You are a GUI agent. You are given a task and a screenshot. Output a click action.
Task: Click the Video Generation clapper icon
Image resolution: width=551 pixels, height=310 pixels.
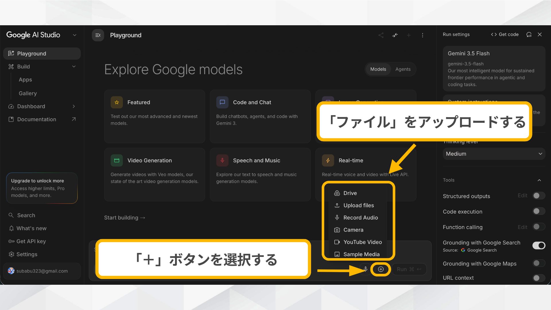[117, 160]
